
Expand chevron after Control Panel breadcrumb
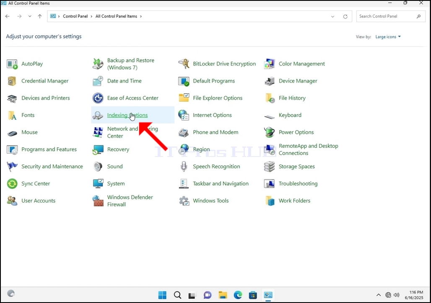[91, 16]
